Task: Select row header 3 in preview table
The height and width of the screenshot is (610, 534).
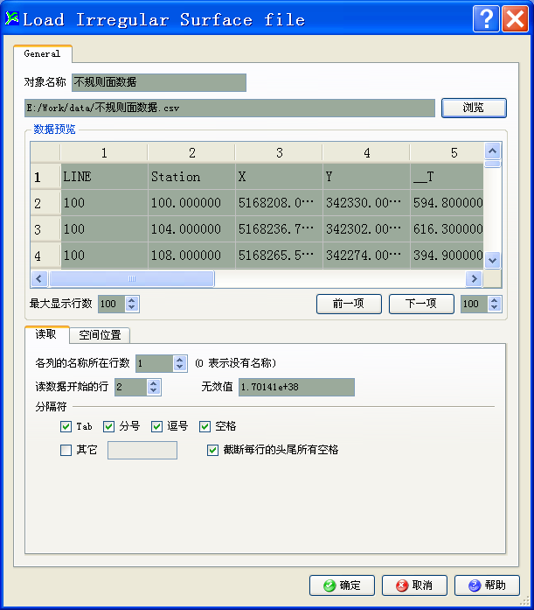Action: 45,229
